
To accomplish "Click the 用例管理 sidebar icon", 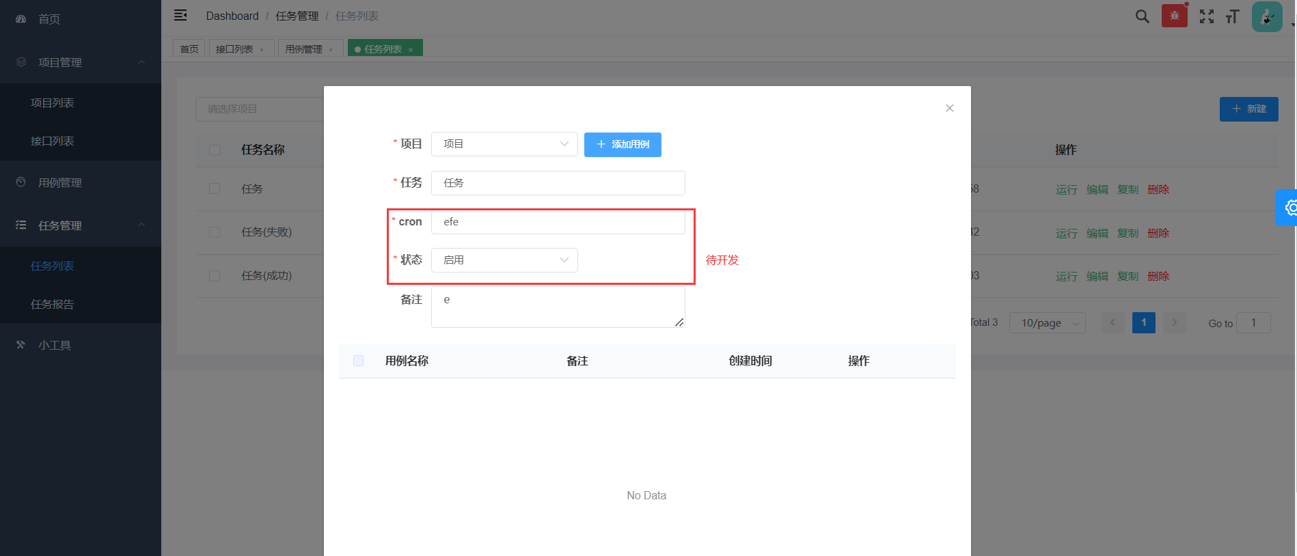I will pos(21,182).
